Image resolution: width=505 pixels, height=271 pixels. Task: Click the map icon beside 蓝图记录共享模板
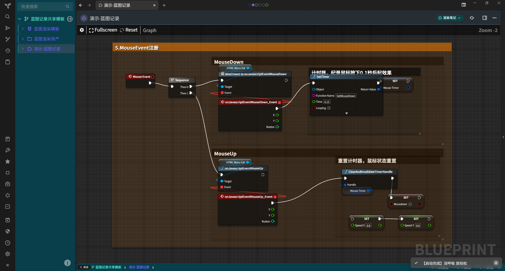70,19
